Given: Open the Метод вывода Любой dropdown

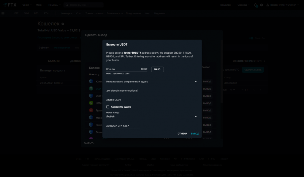Looking at the screenshot, I should pyautogui.click(x=152, y=117).
